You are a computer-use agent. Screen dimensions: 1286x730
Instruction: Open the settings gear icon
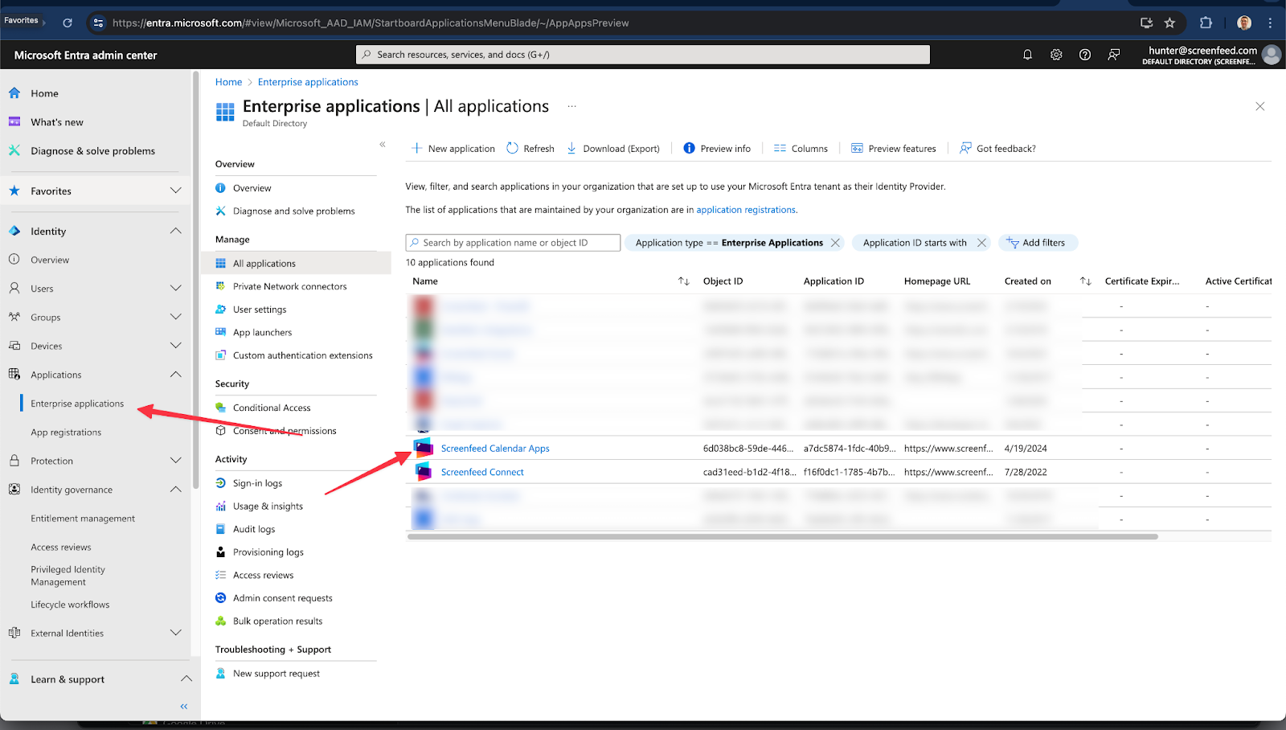tap(1056, 55)
